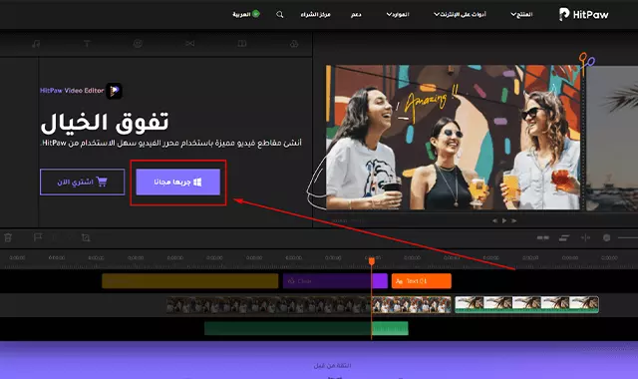Click the double-bar track icon in the timeline toolbar
Viewport: 638px width, 379px height.
tap(542, 237)
